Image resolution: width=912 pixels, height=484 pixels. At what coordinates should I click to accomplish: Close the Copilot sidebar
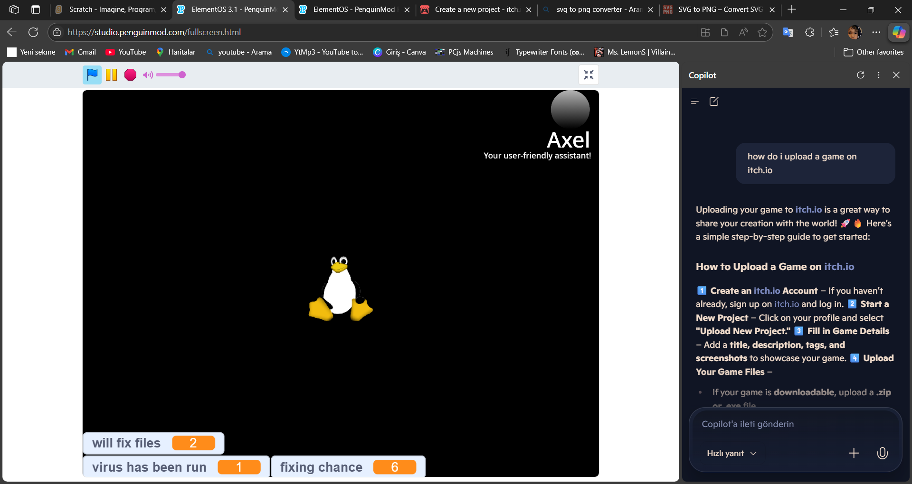point(896,75)
